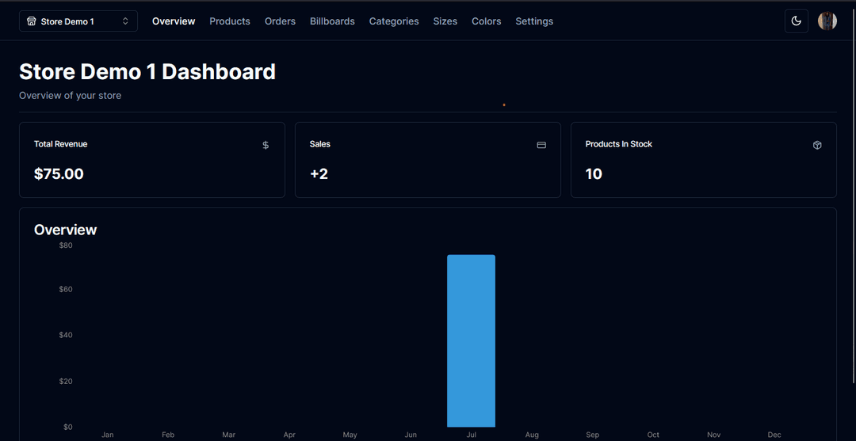Screen dimensions: 856x441
Task: Expand the Store Demo 1 switcher dropdown
Action: 78,21
